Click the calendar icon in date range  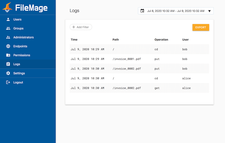point(142,11)
